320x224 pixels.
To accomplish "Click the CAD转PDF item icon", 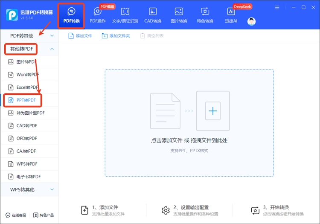I will pyautogui.click(x=11, y=126).
